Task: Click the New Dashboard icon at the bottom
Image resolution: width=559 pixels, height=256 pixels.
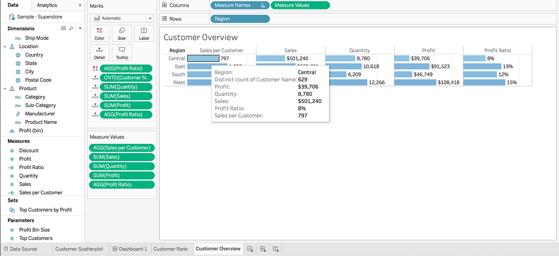Action: pyautogui.click(x=262, y=248)
